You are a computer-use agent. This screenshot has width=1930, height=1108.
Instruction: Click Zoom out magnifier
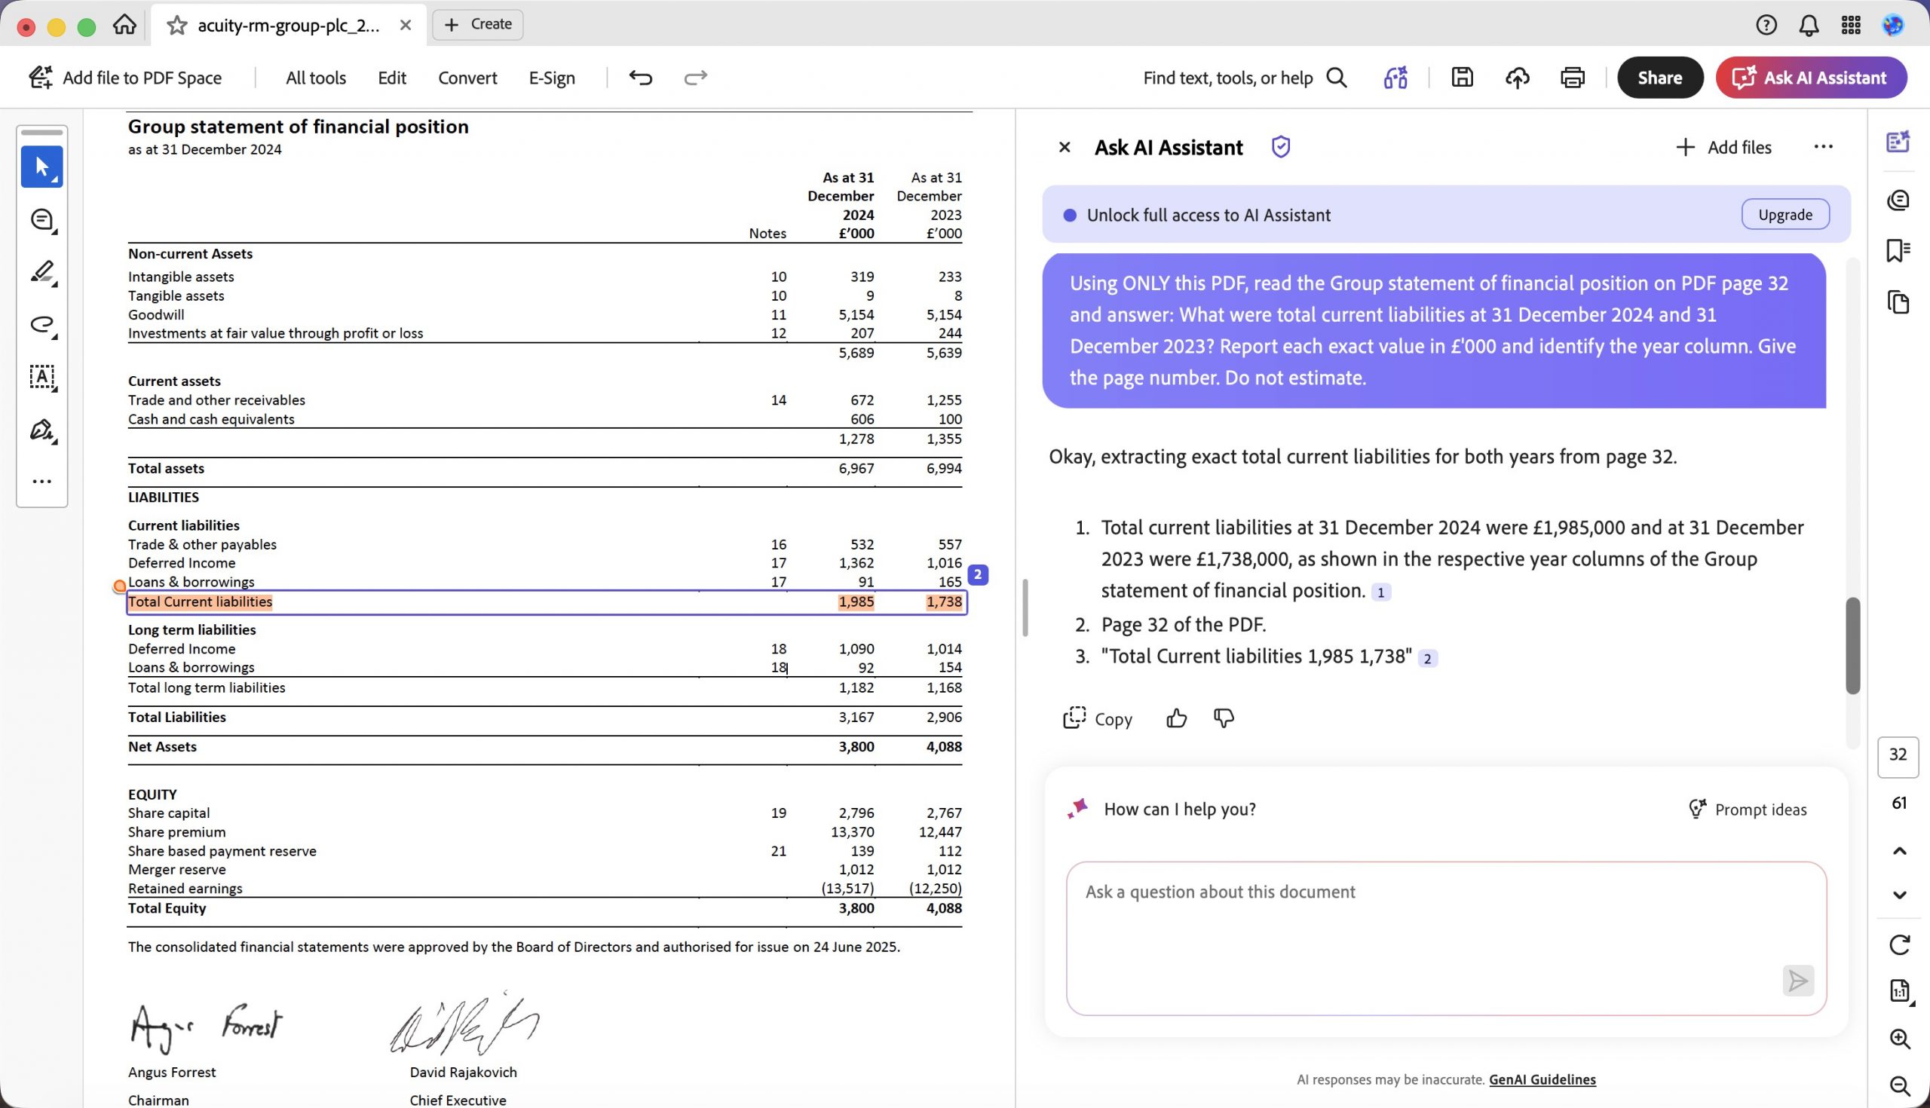click(x=1899, y=1086)
